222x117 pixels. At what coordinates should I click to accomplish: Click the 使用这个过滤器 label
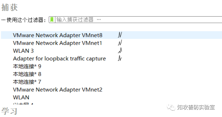pos(26,20)
